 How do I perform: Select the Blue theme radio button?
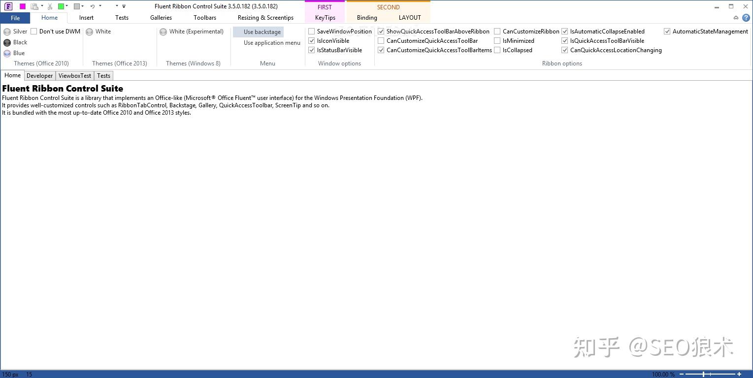coord(7,53)
